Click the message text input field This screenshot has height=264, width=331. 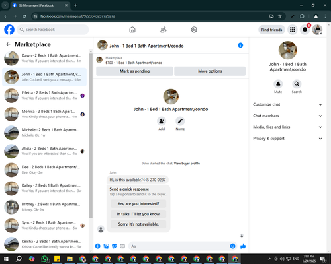tap(180, 246)
